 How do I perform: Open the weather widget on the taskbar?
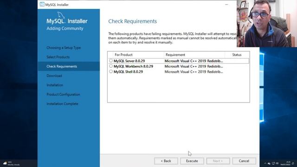[x=11, y=163]
